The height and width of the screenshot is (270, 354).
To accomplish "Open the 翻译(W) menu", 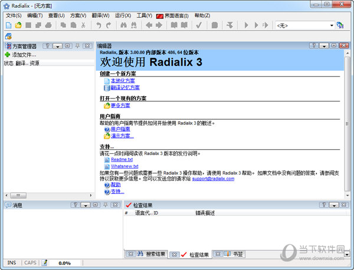I will [100, 15].
